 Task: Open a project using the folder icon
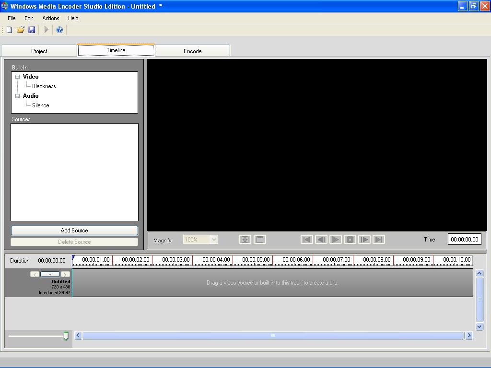(x=20, y=30)
